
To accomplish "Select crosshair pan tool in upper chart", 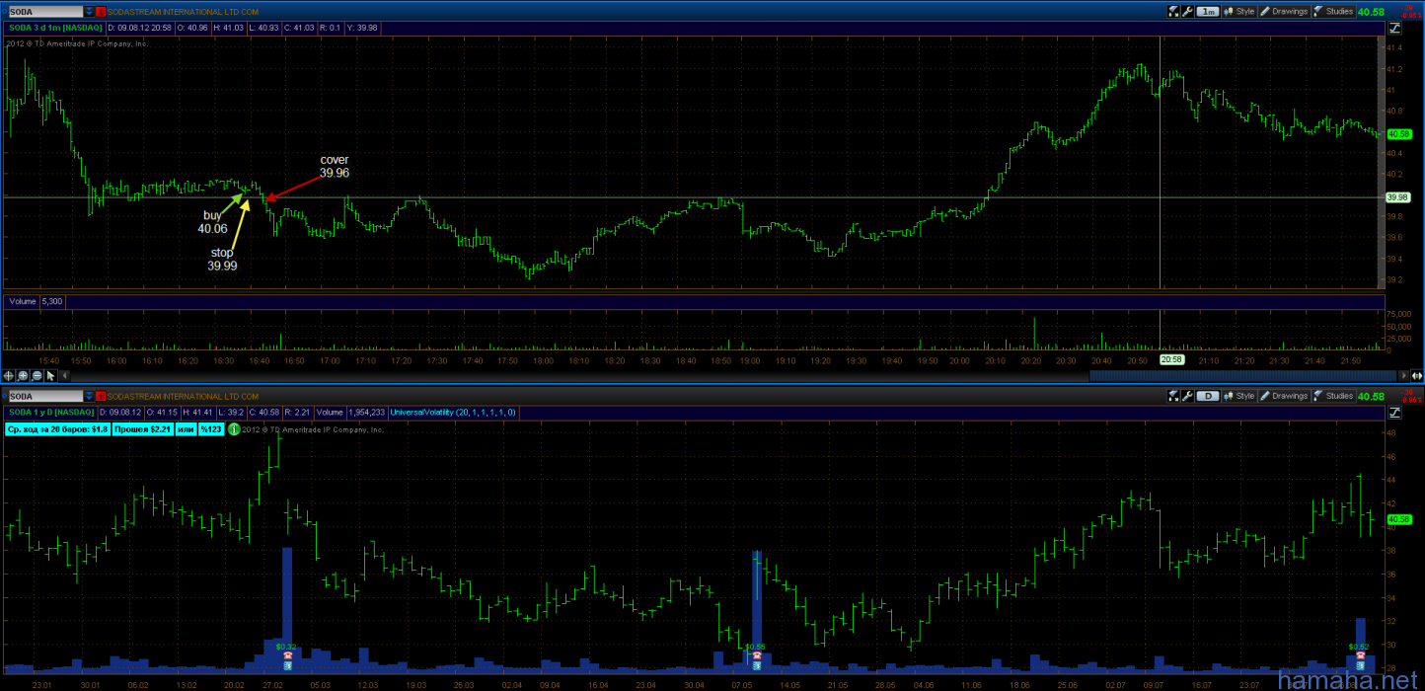I will 10,376.
